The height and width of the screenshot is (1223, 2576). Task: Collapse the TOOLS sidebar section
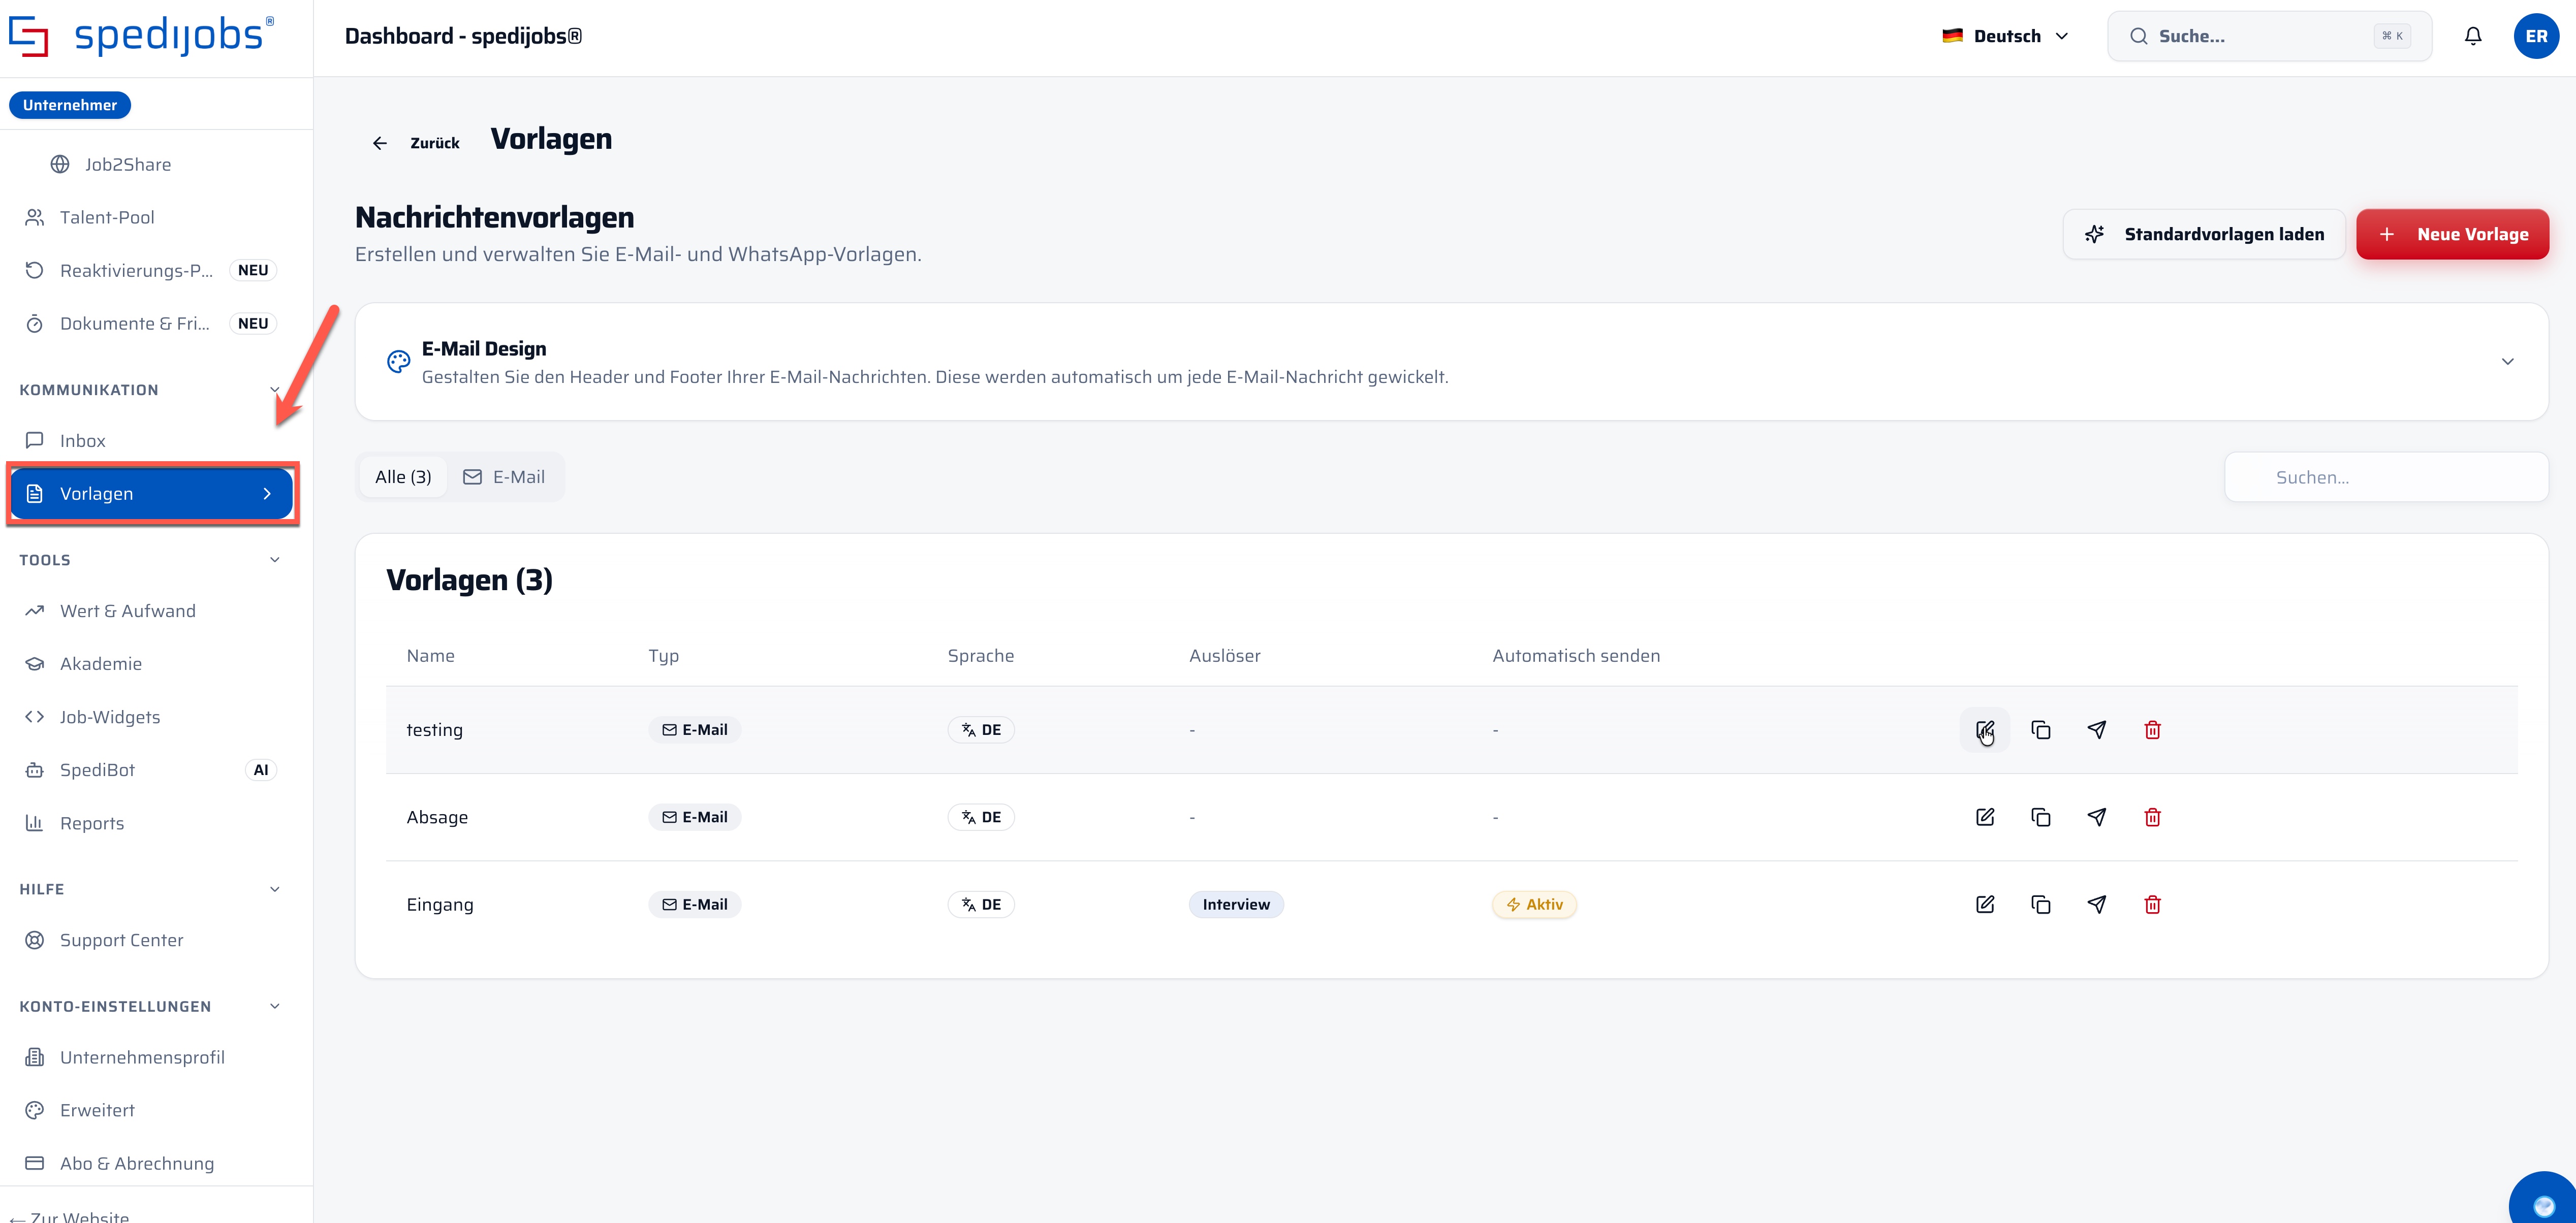click(x=275, y=560)
